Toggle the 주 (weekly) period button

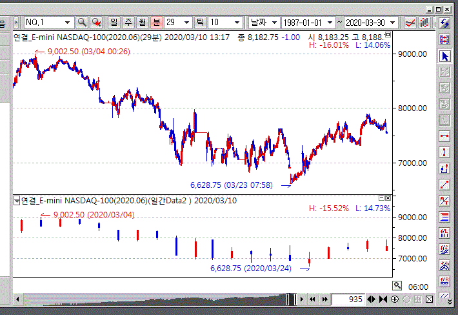coord(128,22)
